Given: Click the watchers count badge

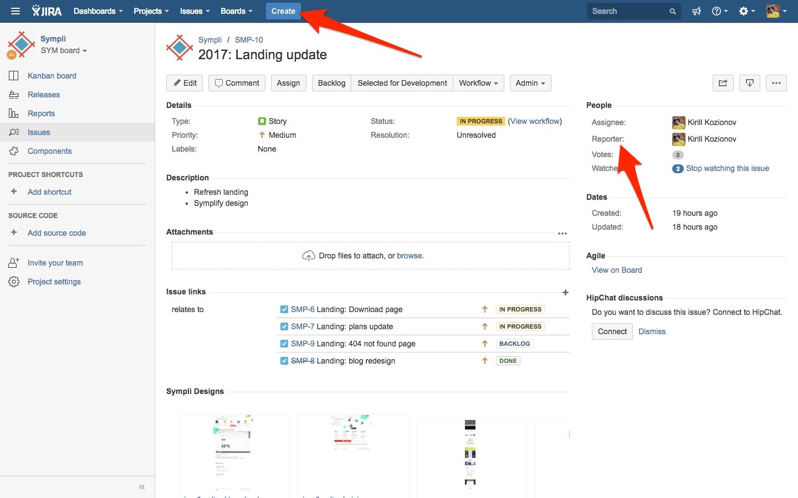Looking at the screenshot, I should [678, 169].
